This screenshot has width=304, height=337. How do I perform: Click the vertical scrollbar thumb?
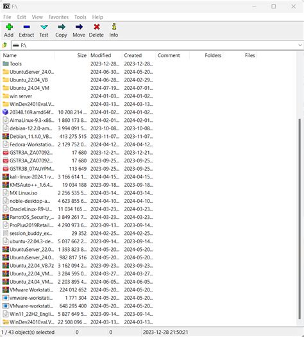point(300,219)
